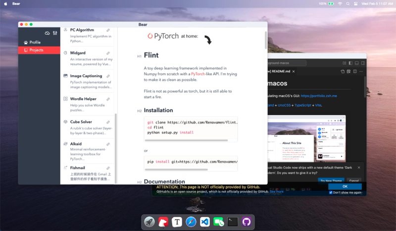Open the Bear menu in menu bar
Viewport: 396px width, 231px height.
click(x=16, y=3)
